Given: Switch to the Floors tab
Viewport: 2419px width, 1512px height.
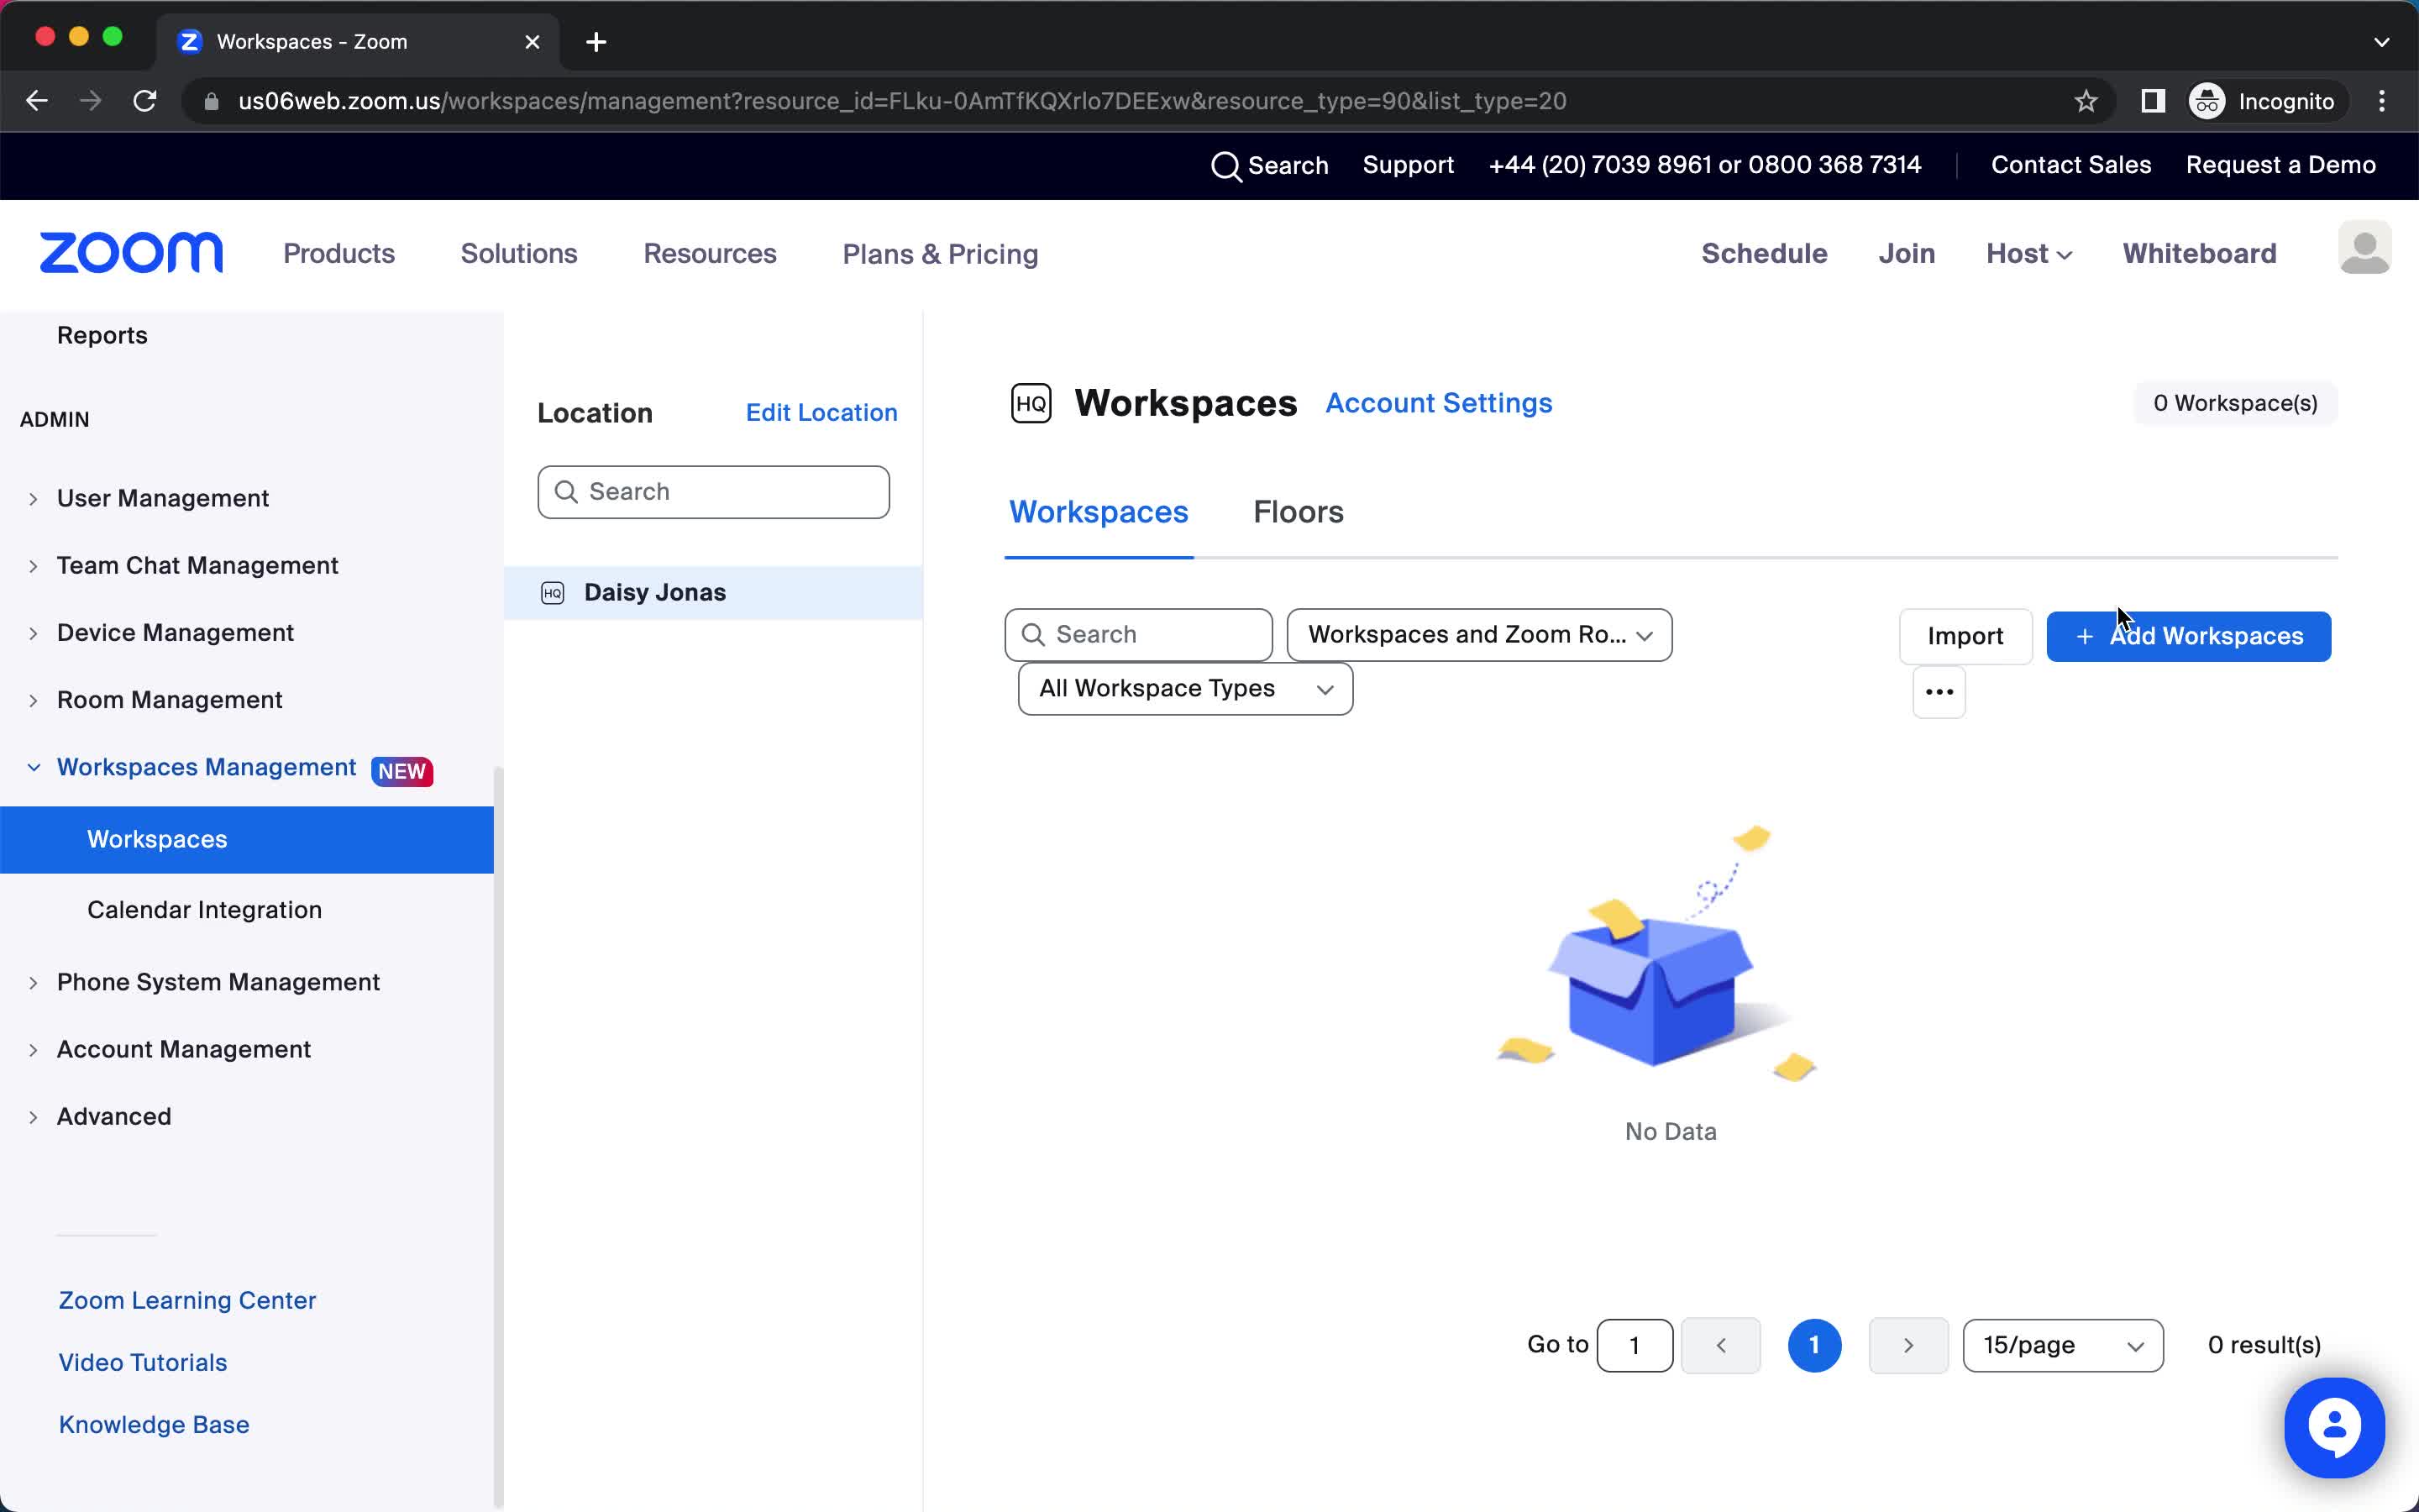Looking at the screenshot, I should 1298,512.
